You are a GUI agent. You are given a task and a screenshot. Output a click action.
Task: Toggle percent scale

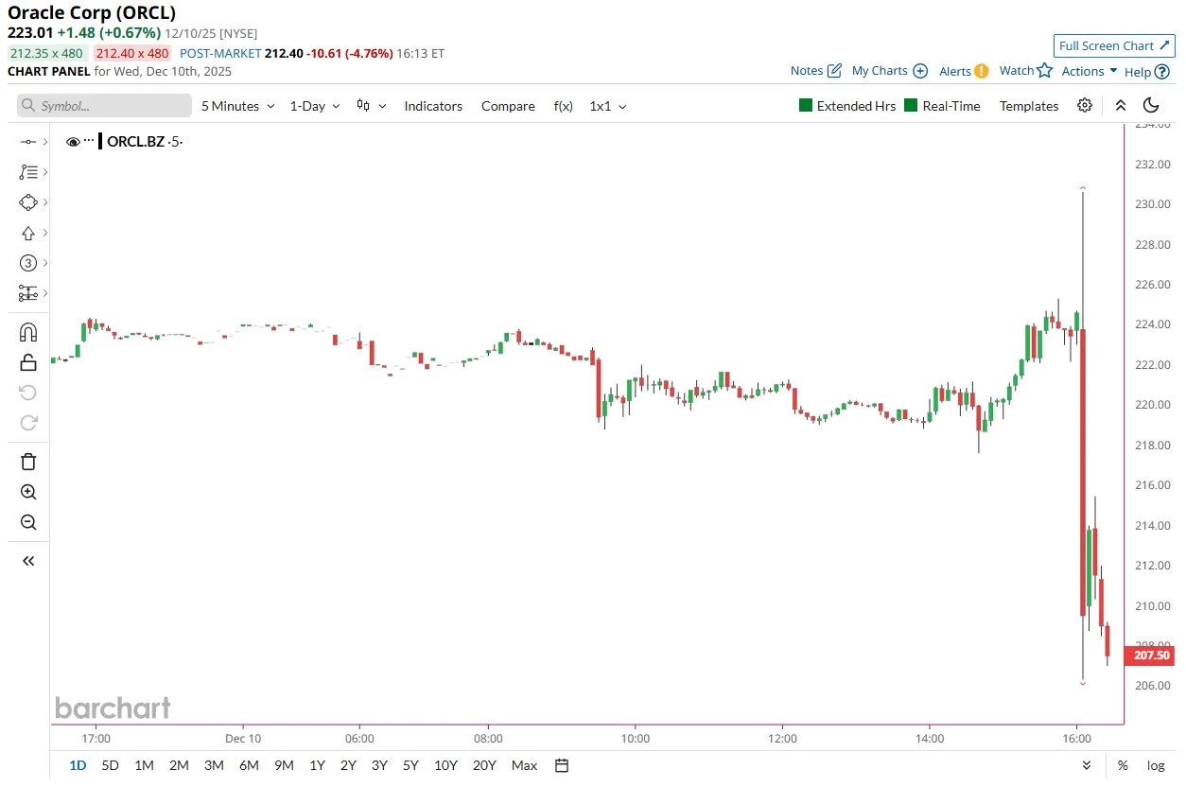click(x=1123, y=765)
